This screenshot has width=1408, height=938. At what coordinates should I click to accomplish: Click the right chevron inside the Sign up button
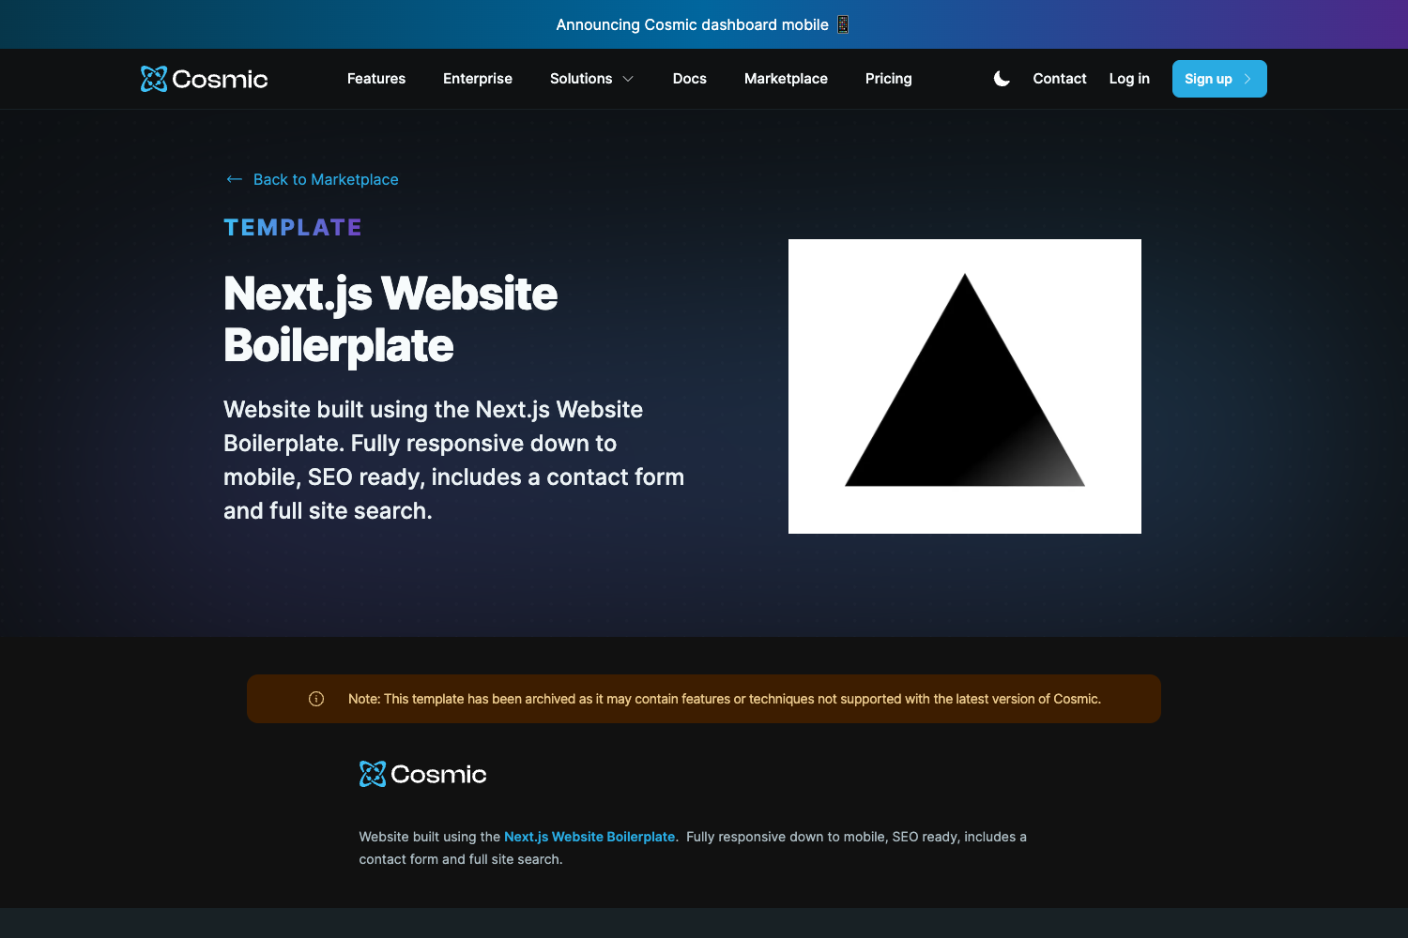[1247, 79]
